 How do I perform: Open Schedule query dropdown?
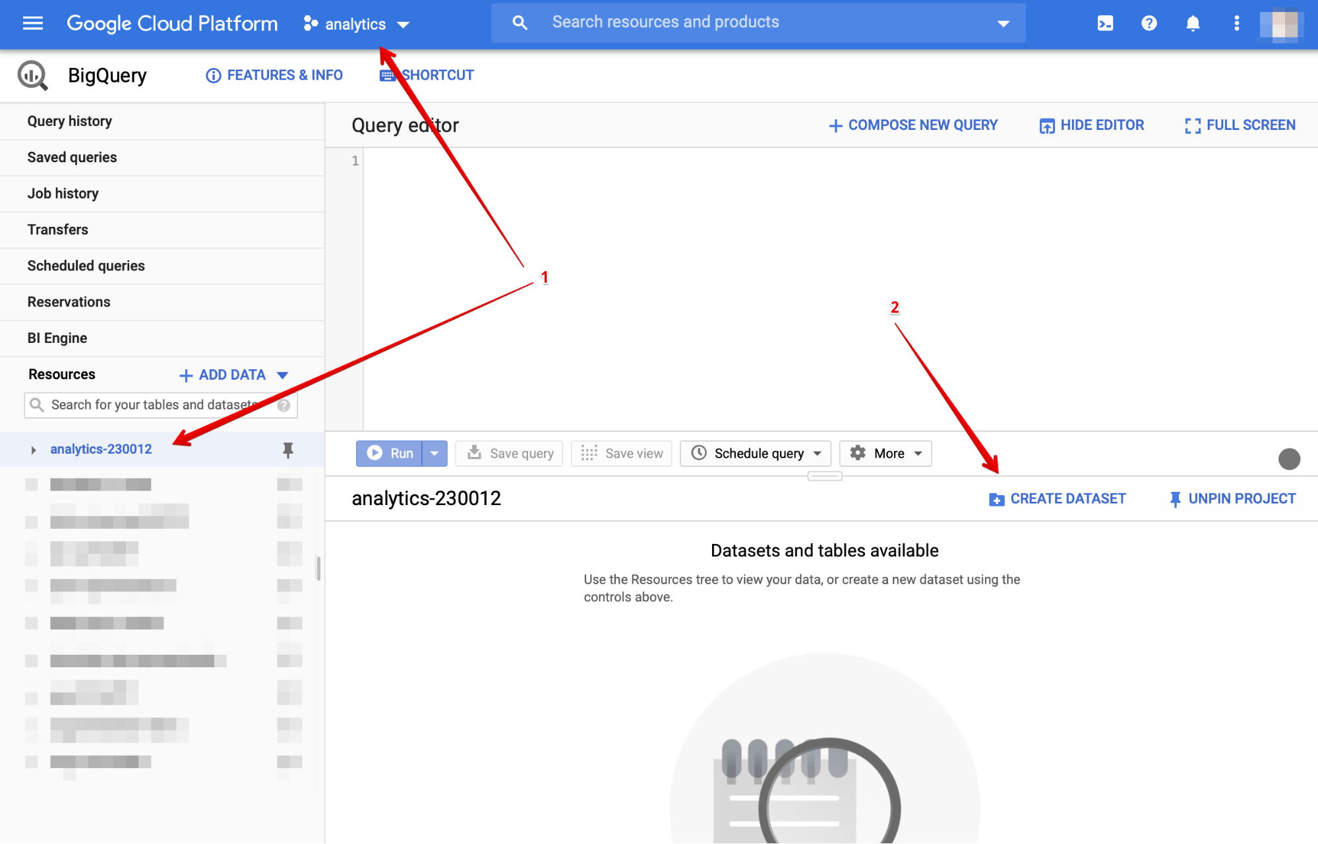click(756, 454)
